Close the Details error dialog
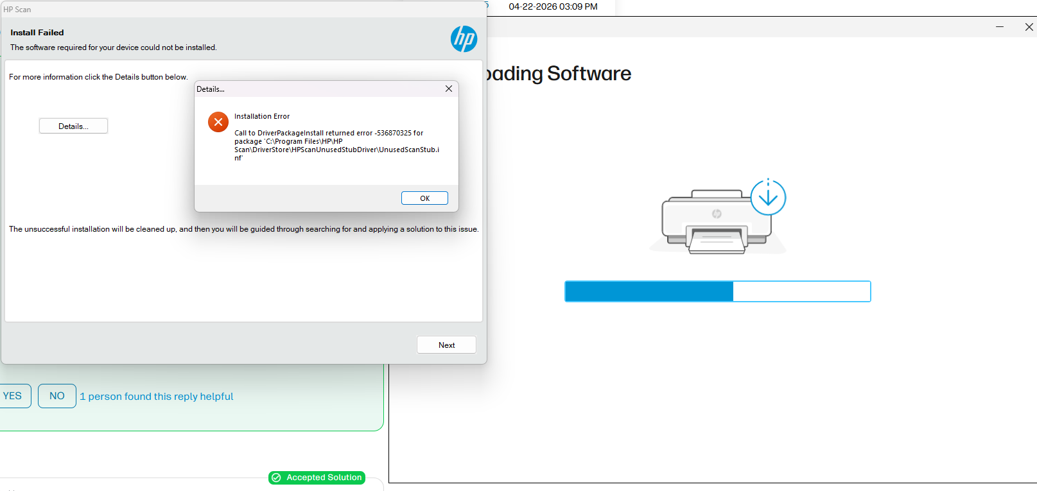 point(449,89)
